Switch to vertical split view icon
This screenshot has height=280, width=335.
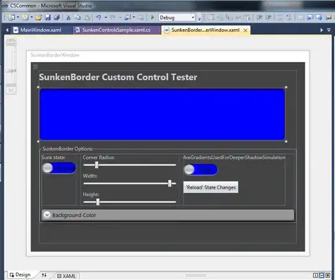click(315, 275)
